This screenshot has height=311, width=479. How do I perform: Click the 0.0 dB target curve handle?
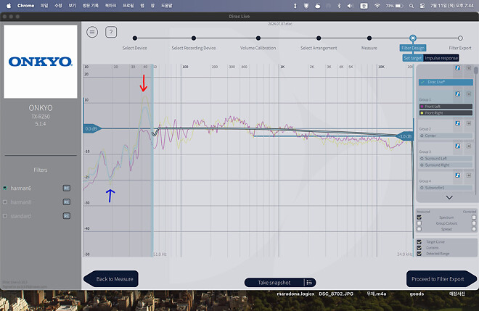(x=91, y=128)
